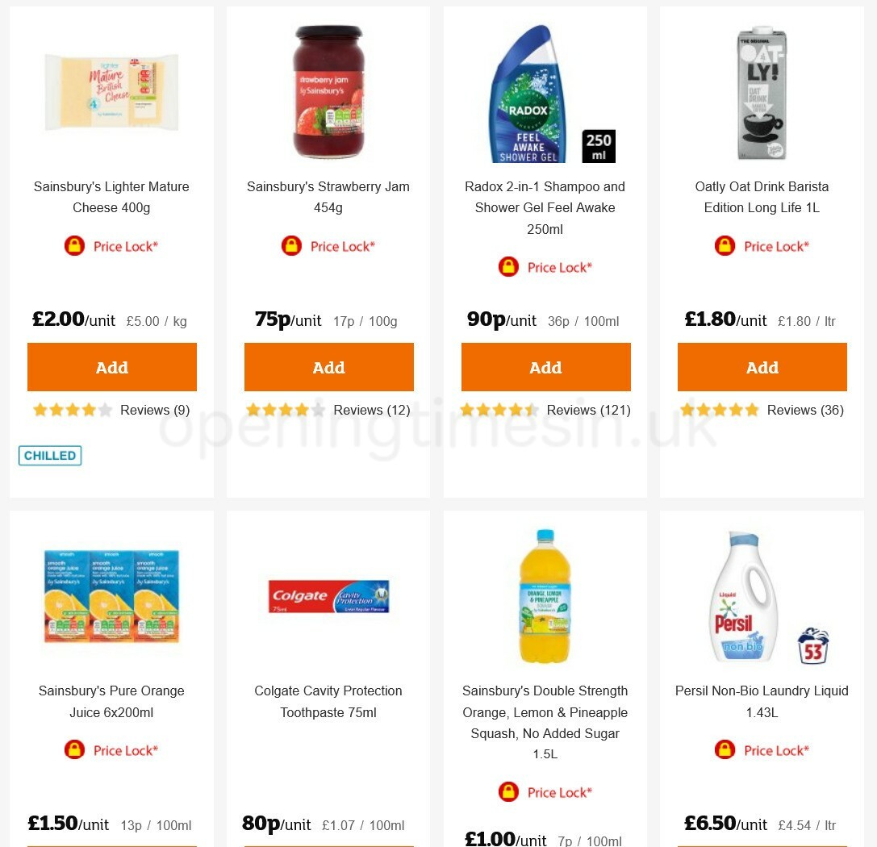877x847 pixels.
Task: Open the Persil Non-Bio product image
Action: click(741, 595)
